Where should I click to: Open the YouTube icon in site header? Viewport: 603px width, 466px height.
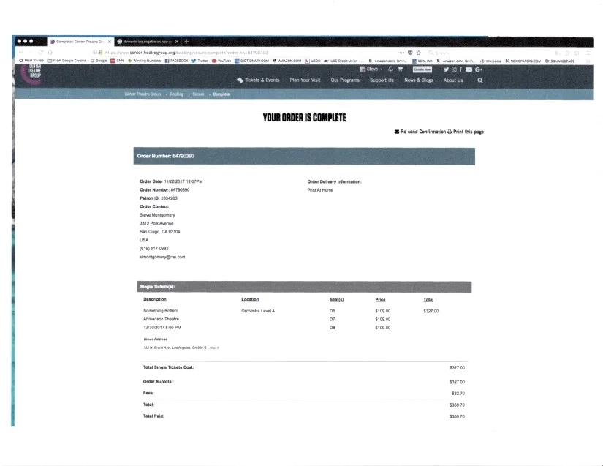point(469,69)
